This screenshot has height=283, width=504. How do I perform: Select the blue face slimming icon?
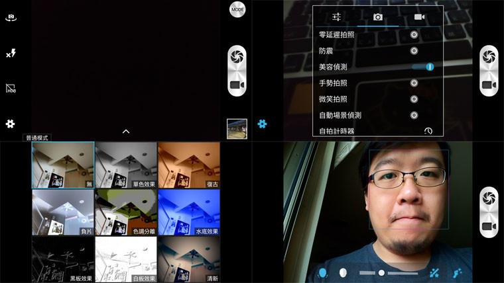pyautogui.click(x=322, y=272)
